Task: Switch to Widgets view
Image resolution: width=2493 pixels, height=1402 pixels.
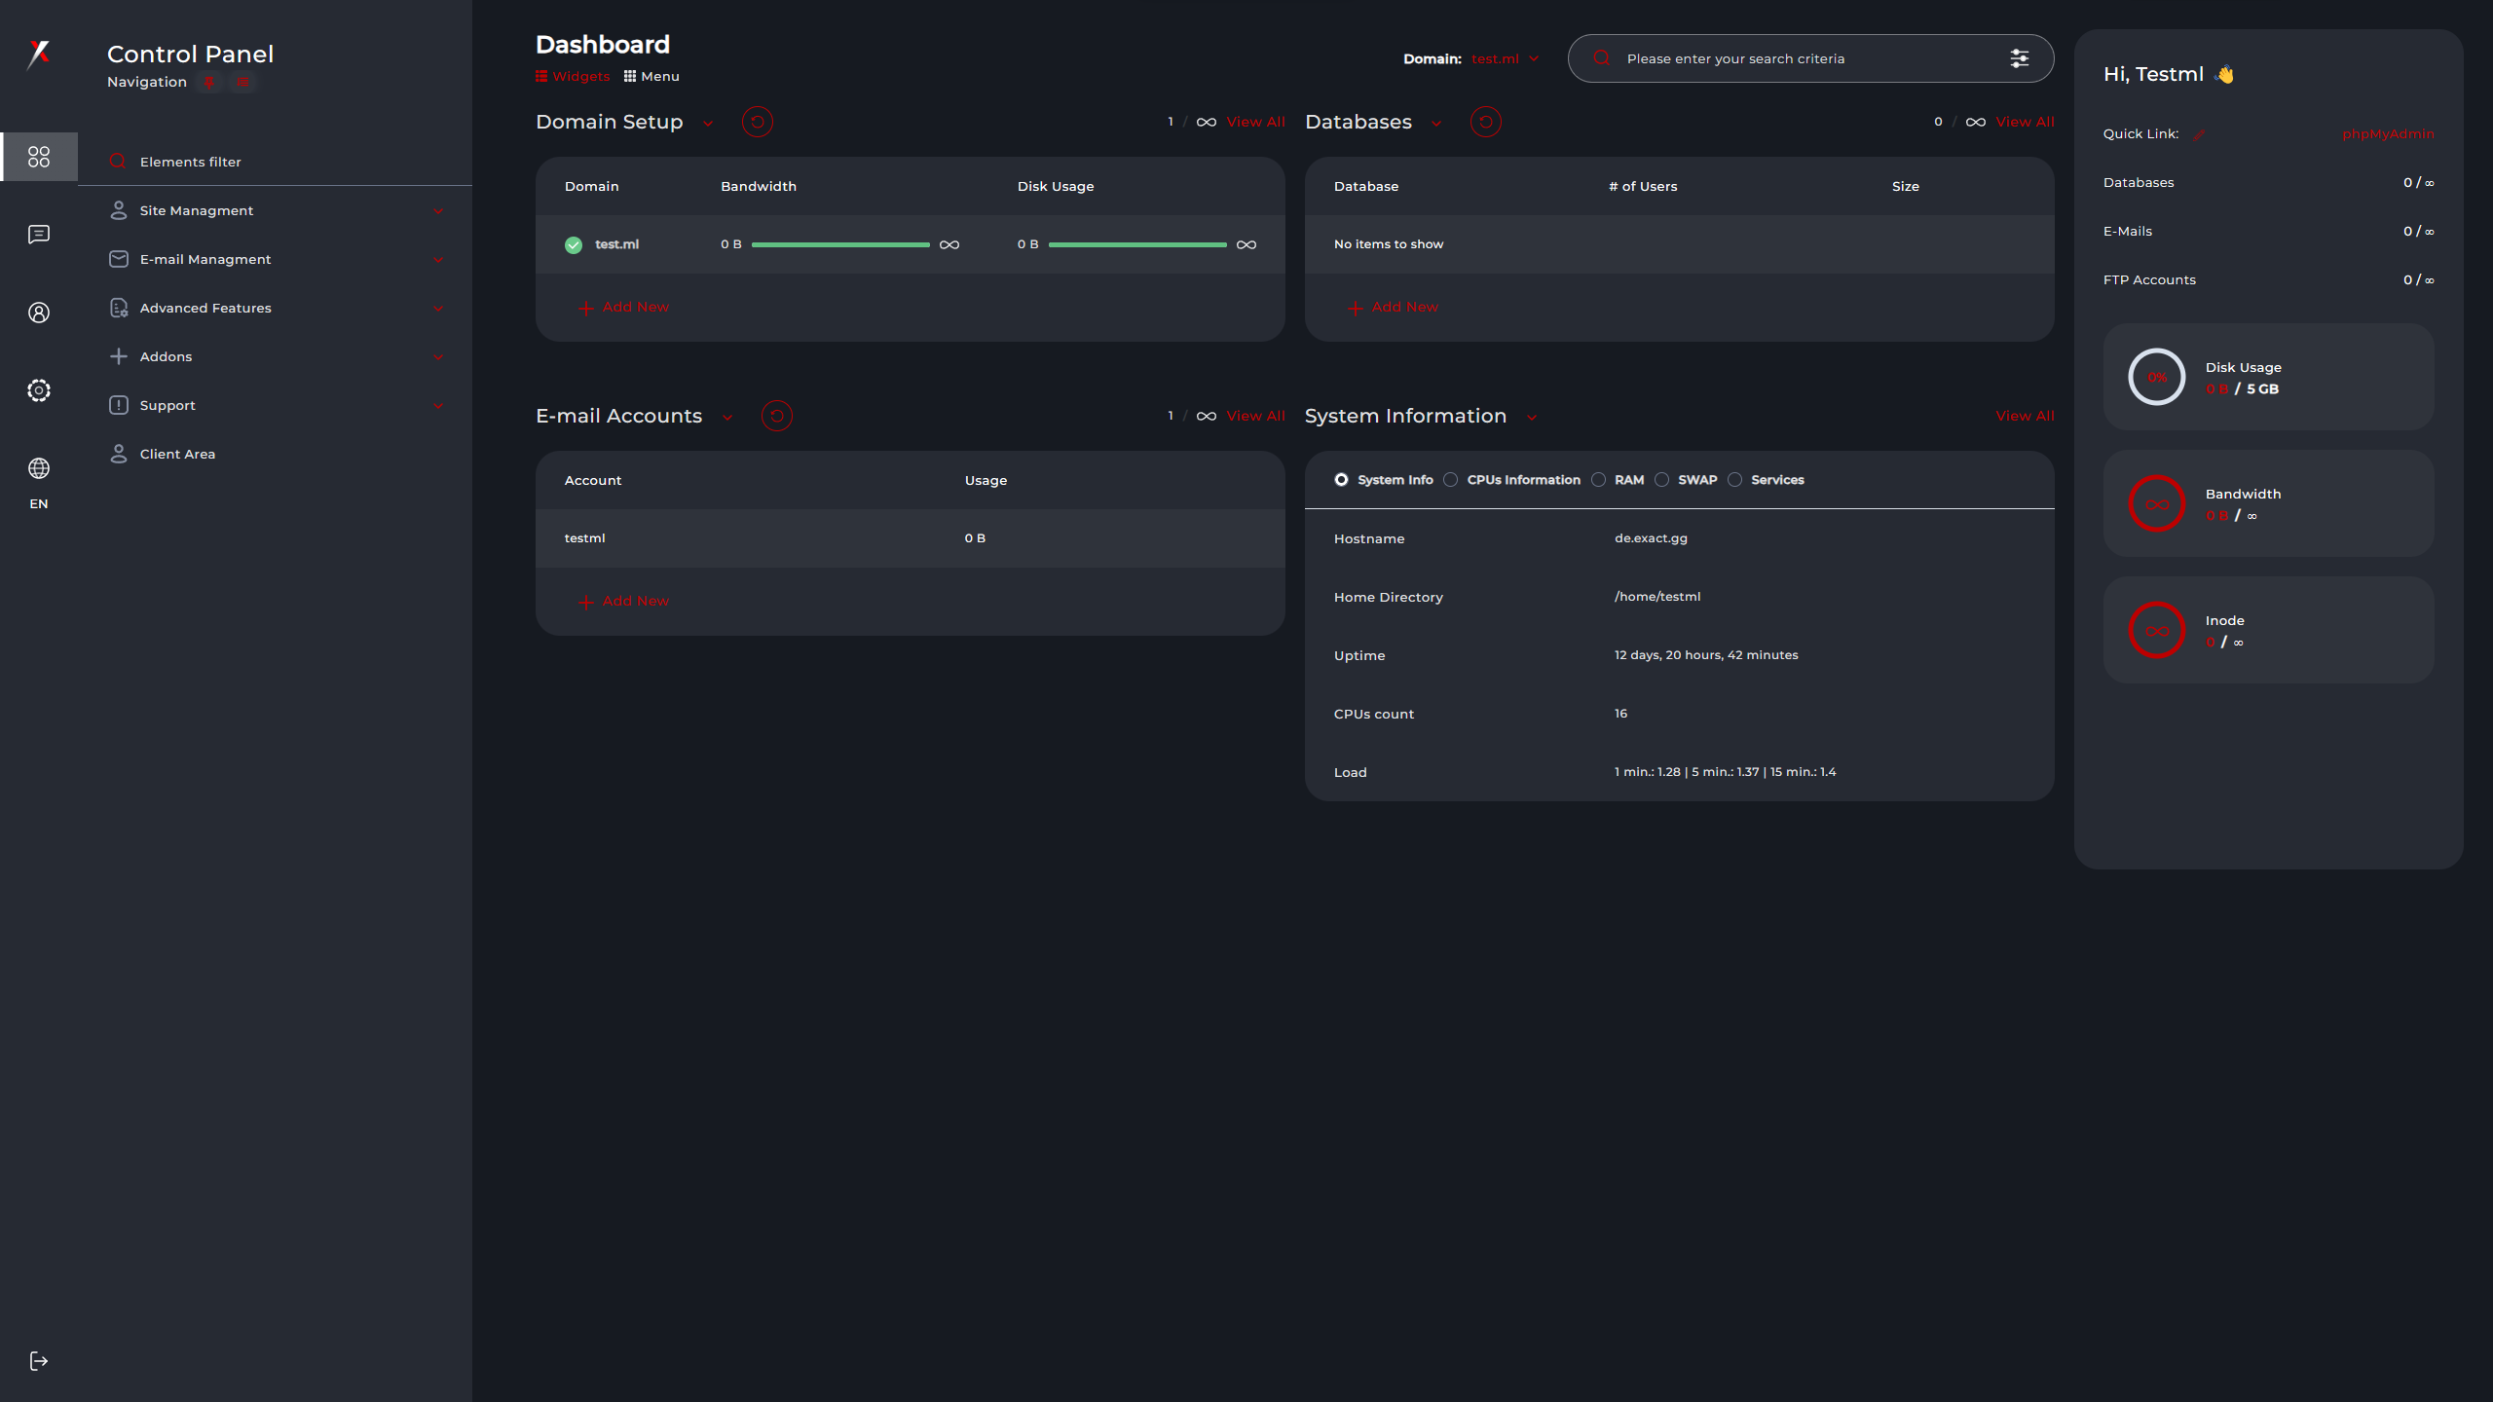Action: (573, 76)
